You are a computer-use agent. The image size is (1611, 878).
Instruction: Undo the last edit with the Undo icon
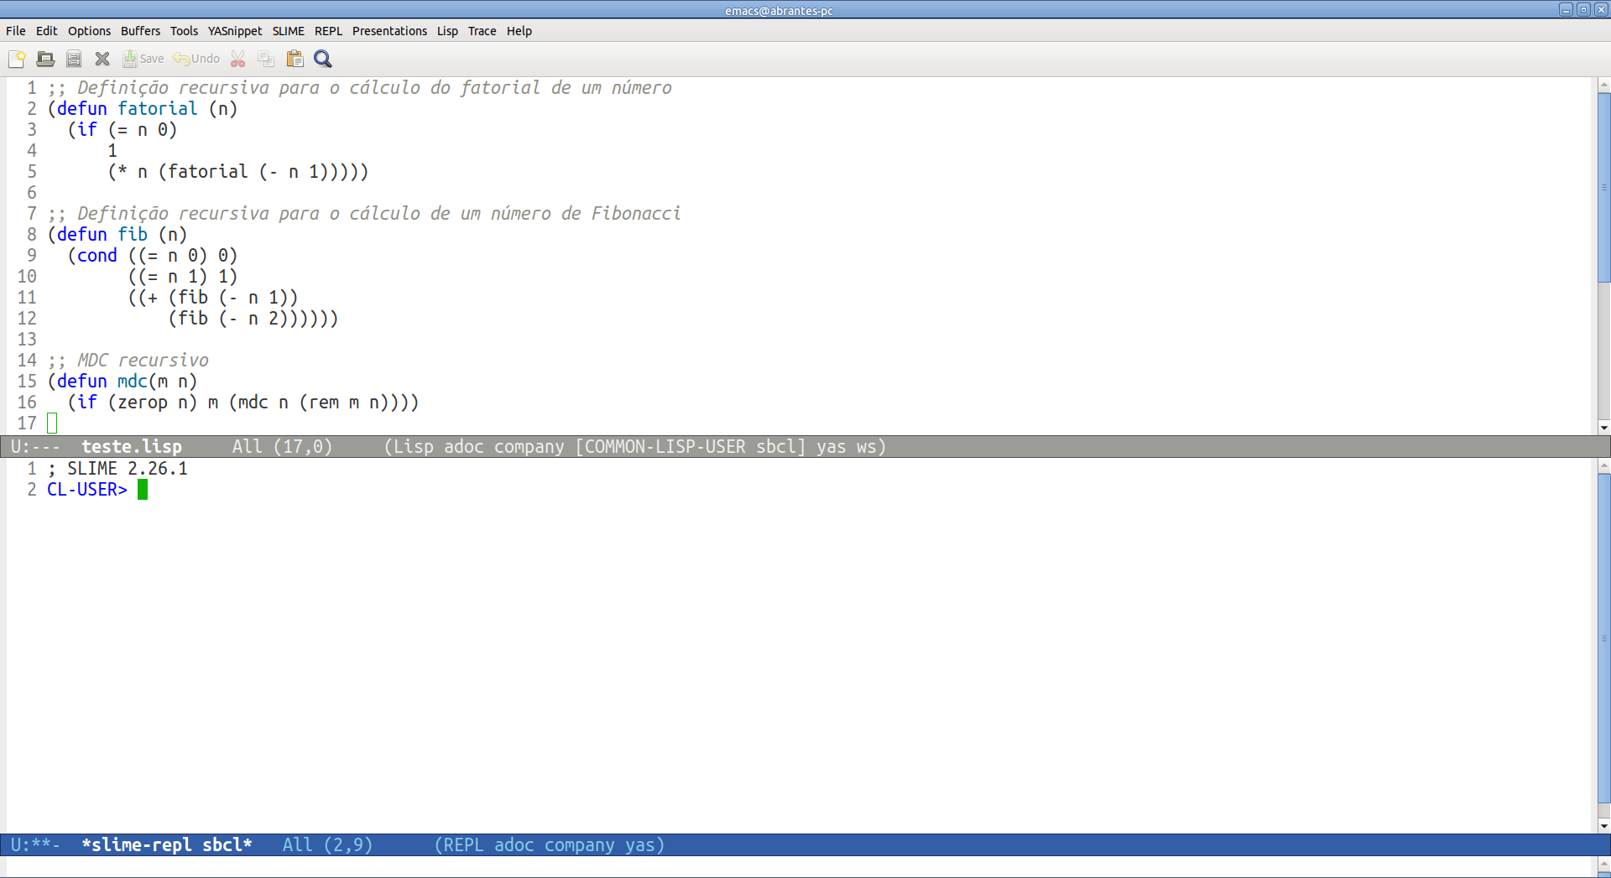point(195,59)
